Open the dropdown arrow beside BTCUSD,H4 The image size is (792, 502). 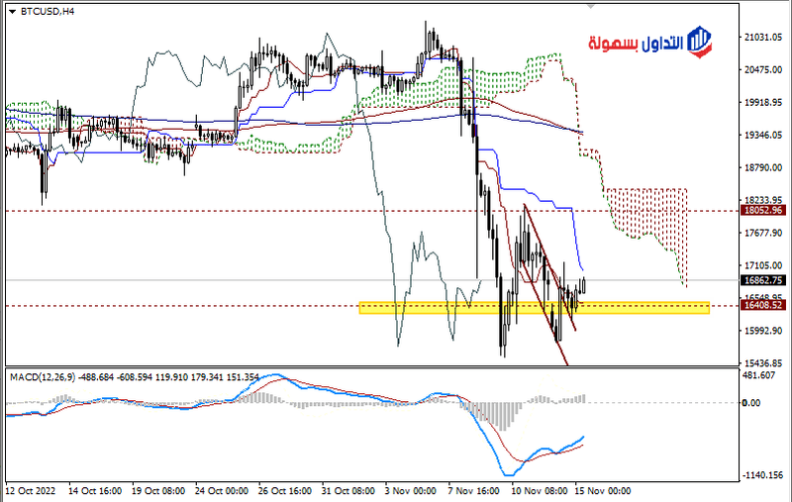click(11, 10)
